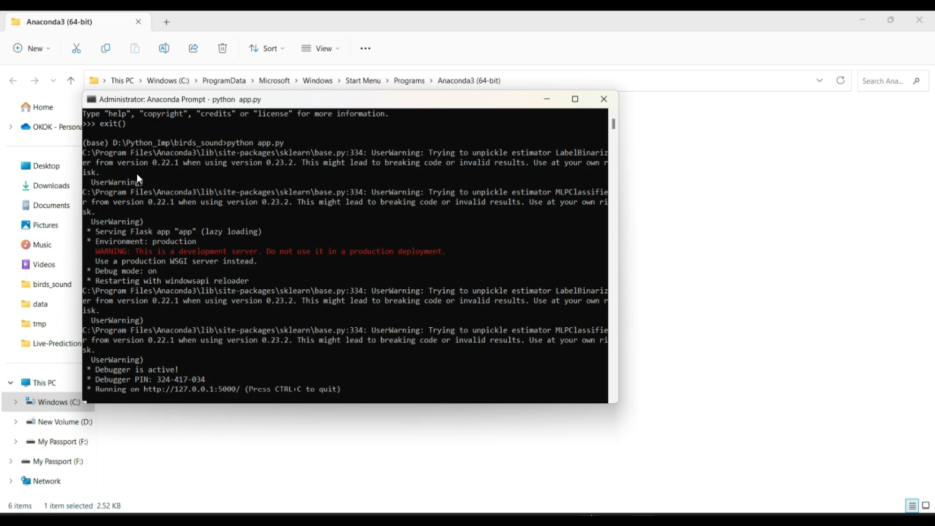This screenshot has height=526, width=935.
Task: Switch to details view layout
Action: pos(912,506)
